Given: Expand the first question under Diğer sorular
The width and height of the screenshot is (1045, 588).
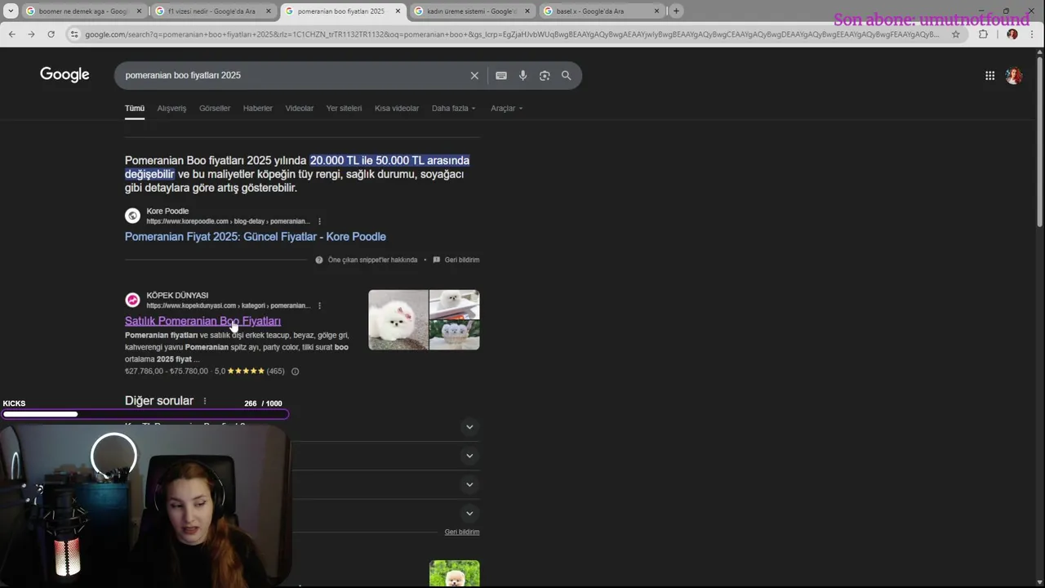Looking at the screenshot, I should click(x=469, y=427).
